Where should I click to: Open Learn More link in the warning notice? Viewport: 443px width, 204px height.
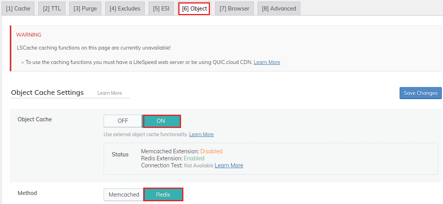267,62
